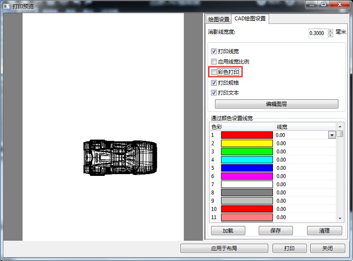Image resolution: width=353 pixels, height=261 pixels.
Task: Select the dark gray swatch in row 8
Action: [x=247, y=193]
